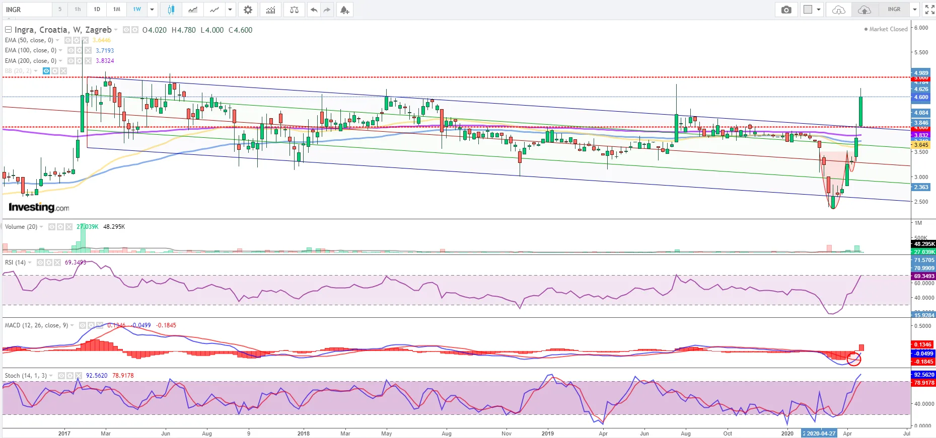Remove the EMA 200 indicator
This screenshot has height=438, width=936.
(x=88, y=61)
